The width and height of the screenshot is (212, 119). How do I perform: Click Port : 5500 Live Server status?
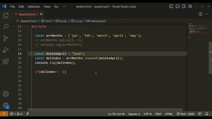tap(185, 114)
